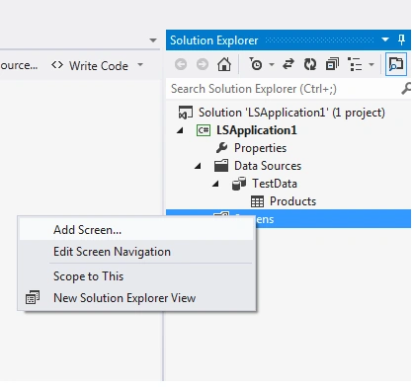The image size is (412, 388).
Task: Open the designer tab overflow dropdown
Action: tap(153, 40)
